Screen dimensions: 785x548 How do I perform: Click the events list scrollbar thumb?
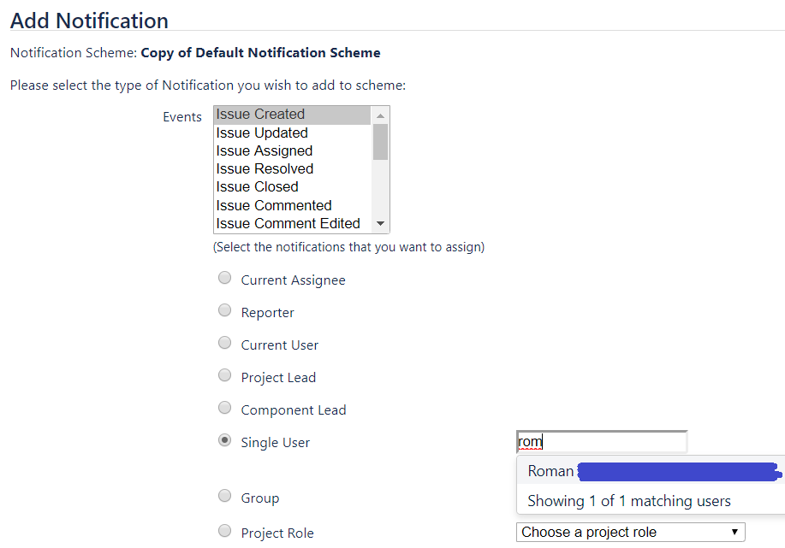tap(380, 142)
